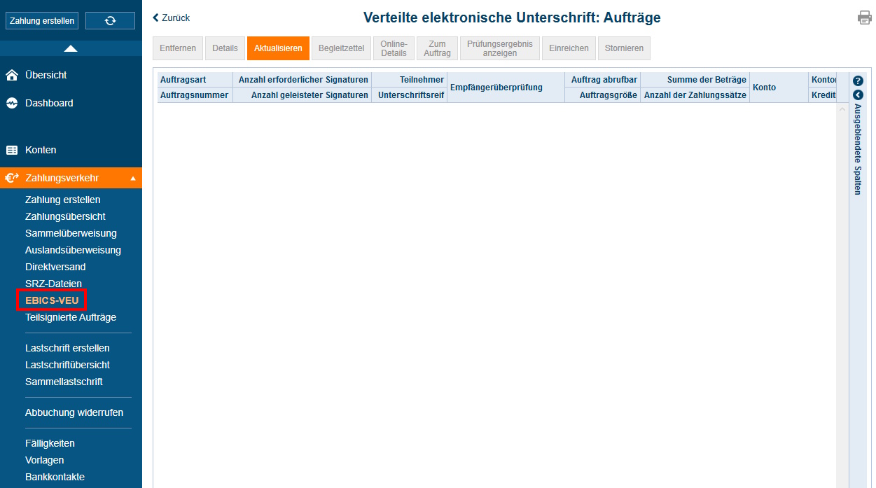Screen dimensions: 876x488
Task: Select Sammelüberweisung in the sidebar
Action: (x=71, y=232)
